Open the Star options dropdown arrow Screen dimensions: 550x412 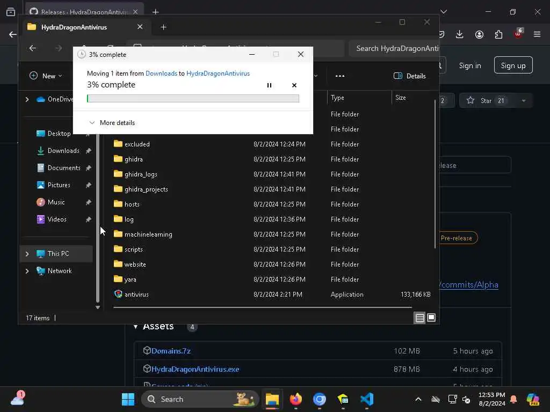(x=523, y=101)
